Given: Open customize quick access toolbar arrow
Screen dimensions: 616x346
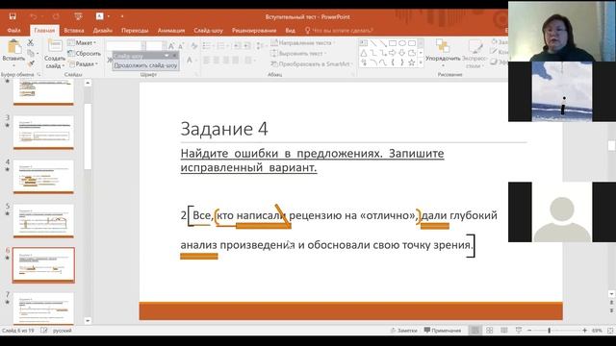Looking at the screenshot, I should (x=122, y=16).
